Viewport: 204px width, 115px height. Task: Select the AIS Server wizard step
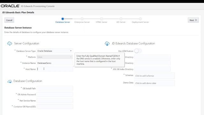[x=121, y=20]
